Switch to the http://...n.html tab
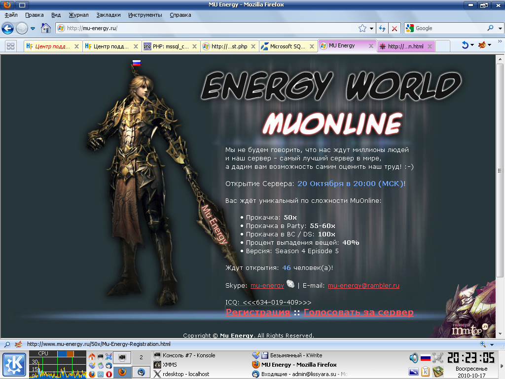Image resolution: width=505 pixels, height=379 pixels. [x=405, y=46]
